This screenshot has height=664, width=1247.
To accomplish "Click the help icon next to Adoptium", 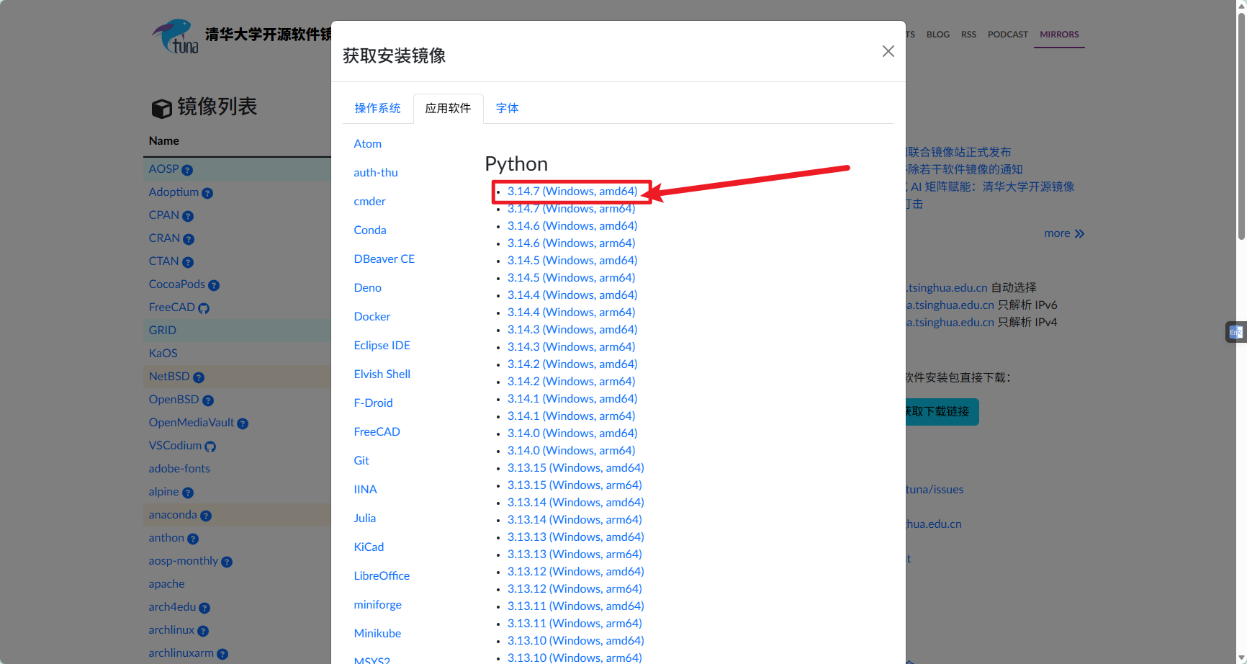I will (x=207, y=193).
